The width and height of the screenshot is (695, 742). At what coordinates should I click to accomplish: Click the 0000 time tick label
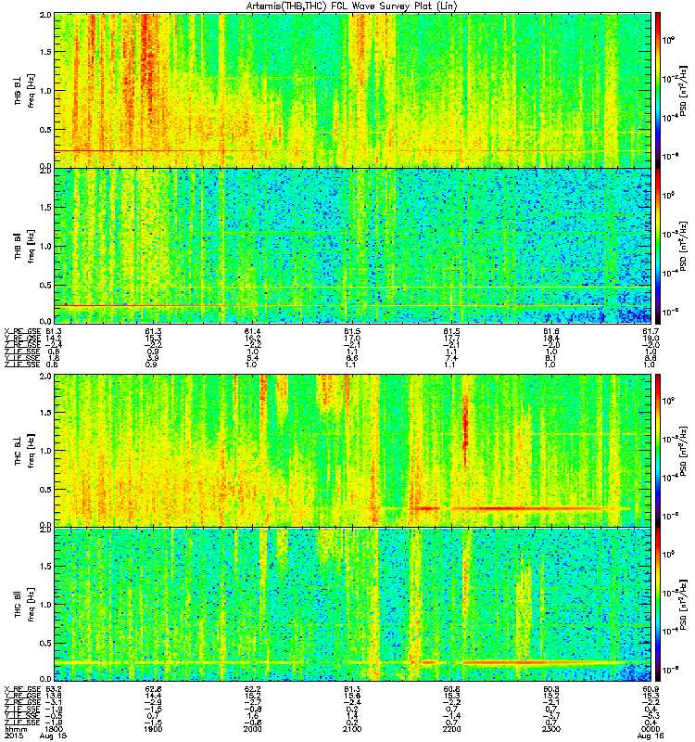click(x=651, y=729)
